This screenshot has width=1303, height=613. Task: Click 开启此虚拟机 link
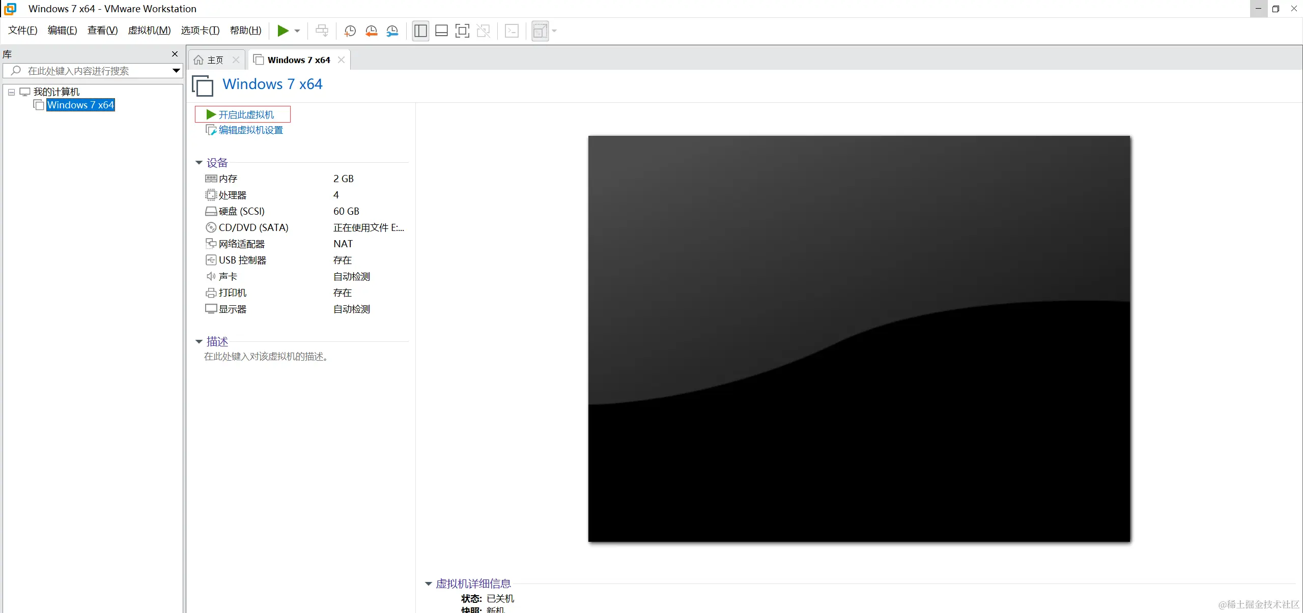[246, 114]
